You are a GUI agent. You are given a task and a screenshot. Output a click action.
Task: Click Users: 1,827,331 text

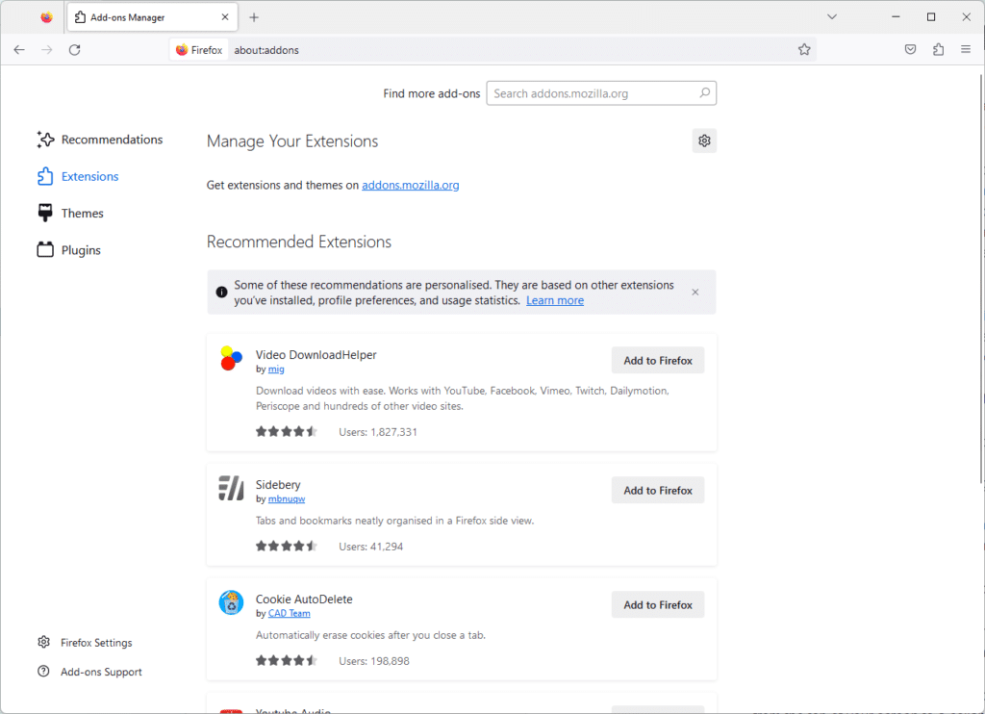click(x=377, y=432)
